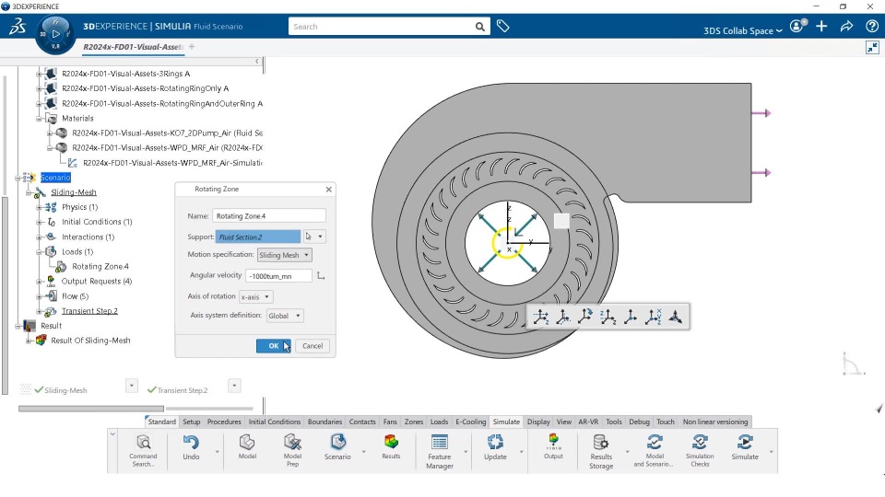Click the tree horizontal scrollbar

[x=91, y=409]
